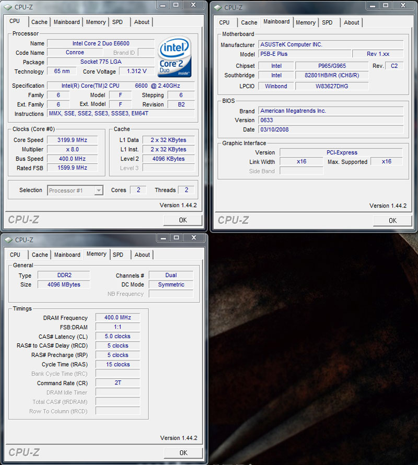Click the Instructions list MMX, SSE value
The height and width of the screenshot is (465, 418).
[121, 113]
